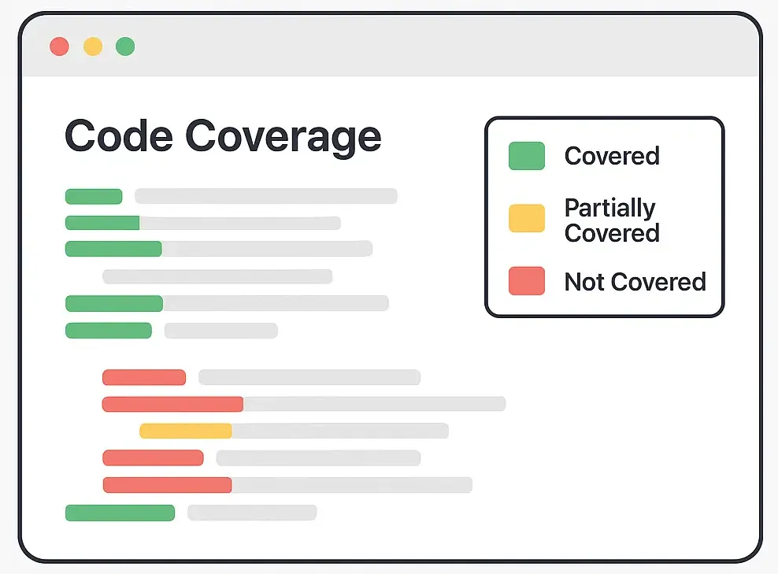Click the last red bar before the final green line

tap(167, 485)
